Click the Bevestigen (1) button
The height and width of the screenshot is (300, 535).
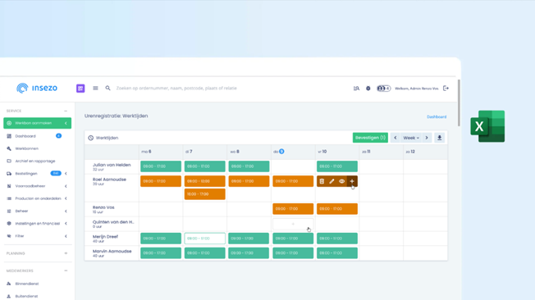pos(370,138)
